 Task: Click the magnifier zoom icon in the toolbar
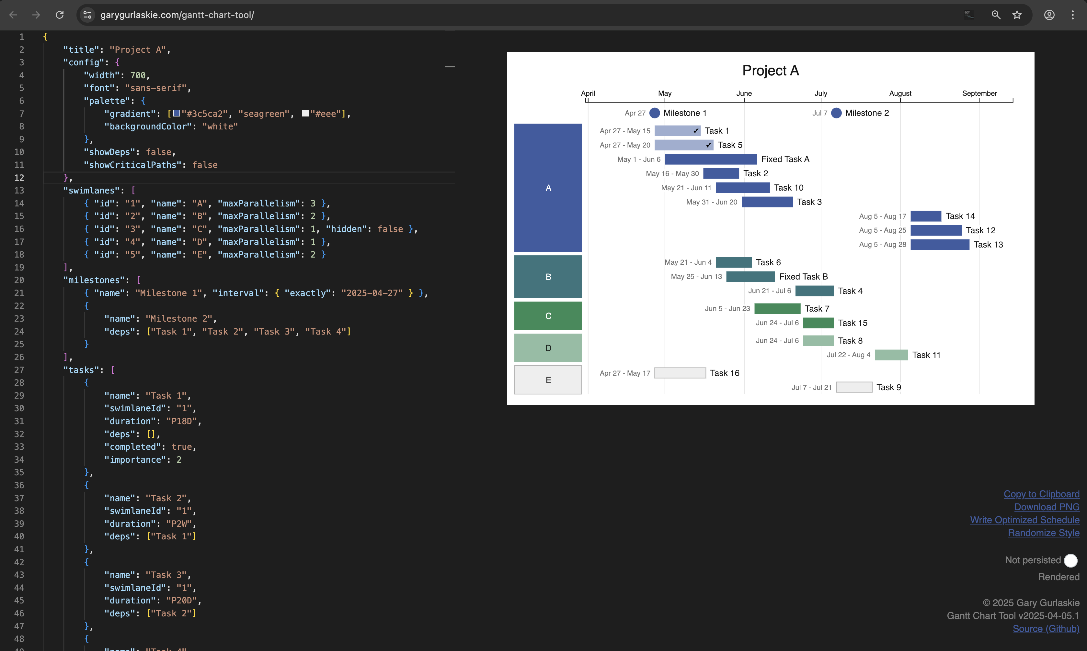996,15
